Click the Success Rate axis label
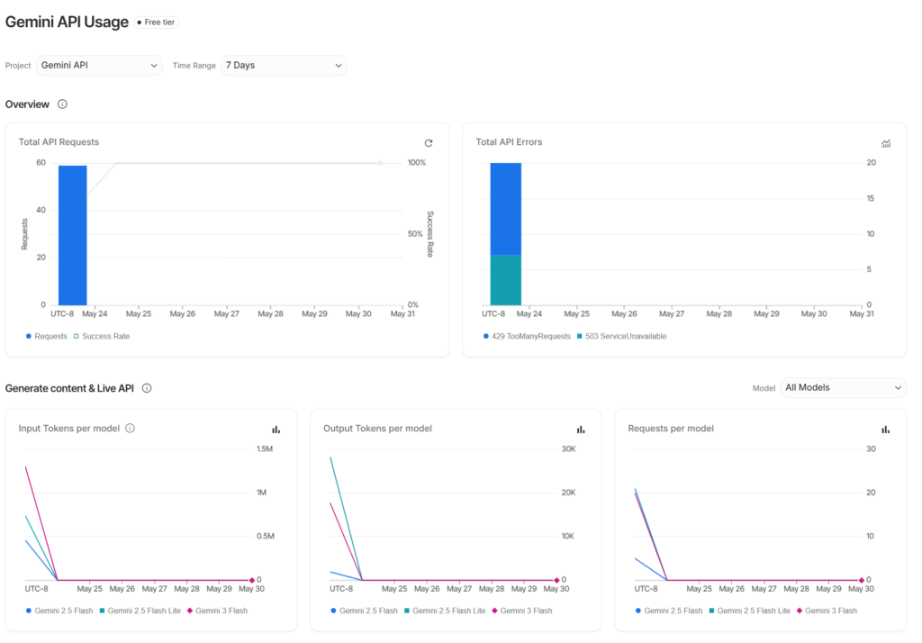922x643 pixels. [430, 234]
